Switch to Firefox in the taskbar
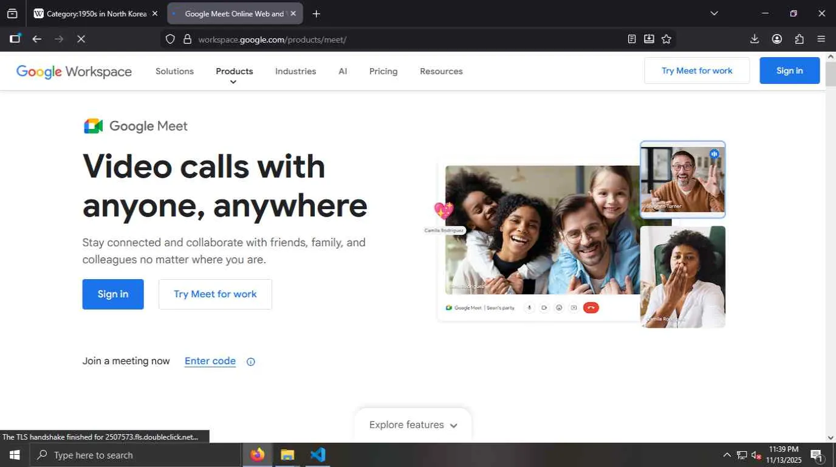Viewport: 836px width, 467px height. click(258, 455)
